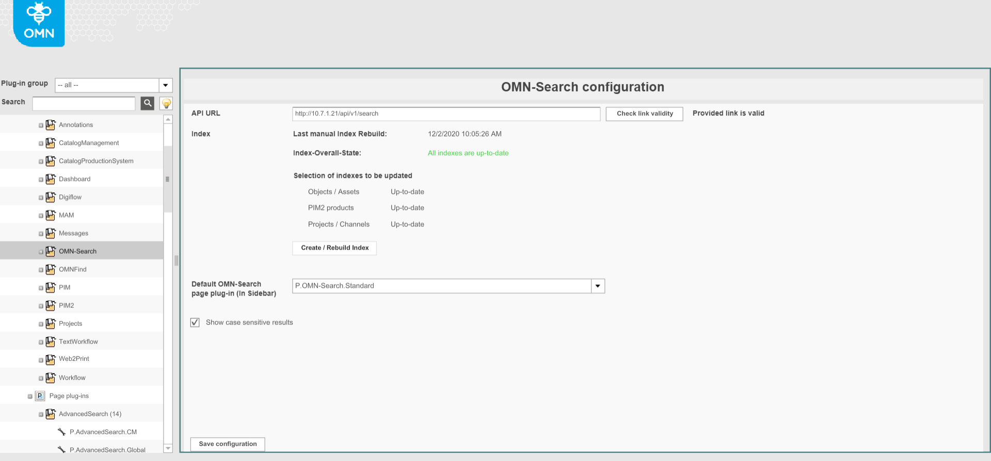Select the Web2Print tree item label
Screen dimensions: 991x461
pyautogui.click(x=74, y=358)
